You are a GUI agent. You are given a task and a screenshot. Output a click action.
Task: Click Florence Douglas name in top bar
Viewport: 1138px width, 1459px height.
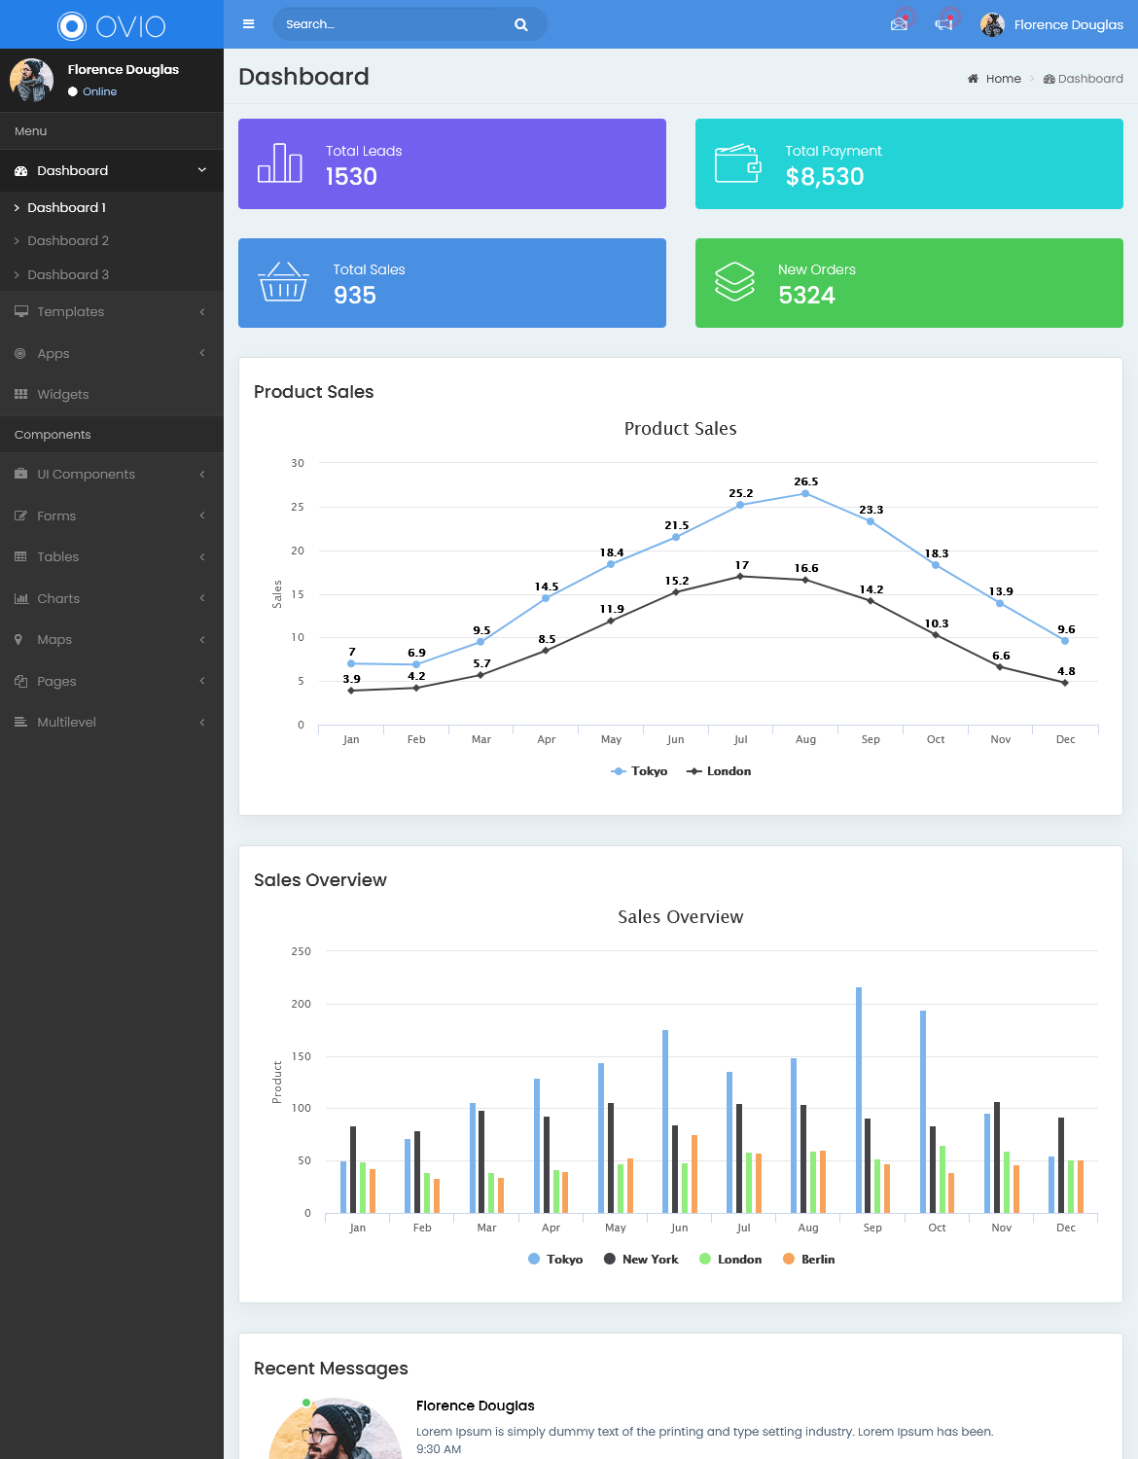[x=1068, y=24]
